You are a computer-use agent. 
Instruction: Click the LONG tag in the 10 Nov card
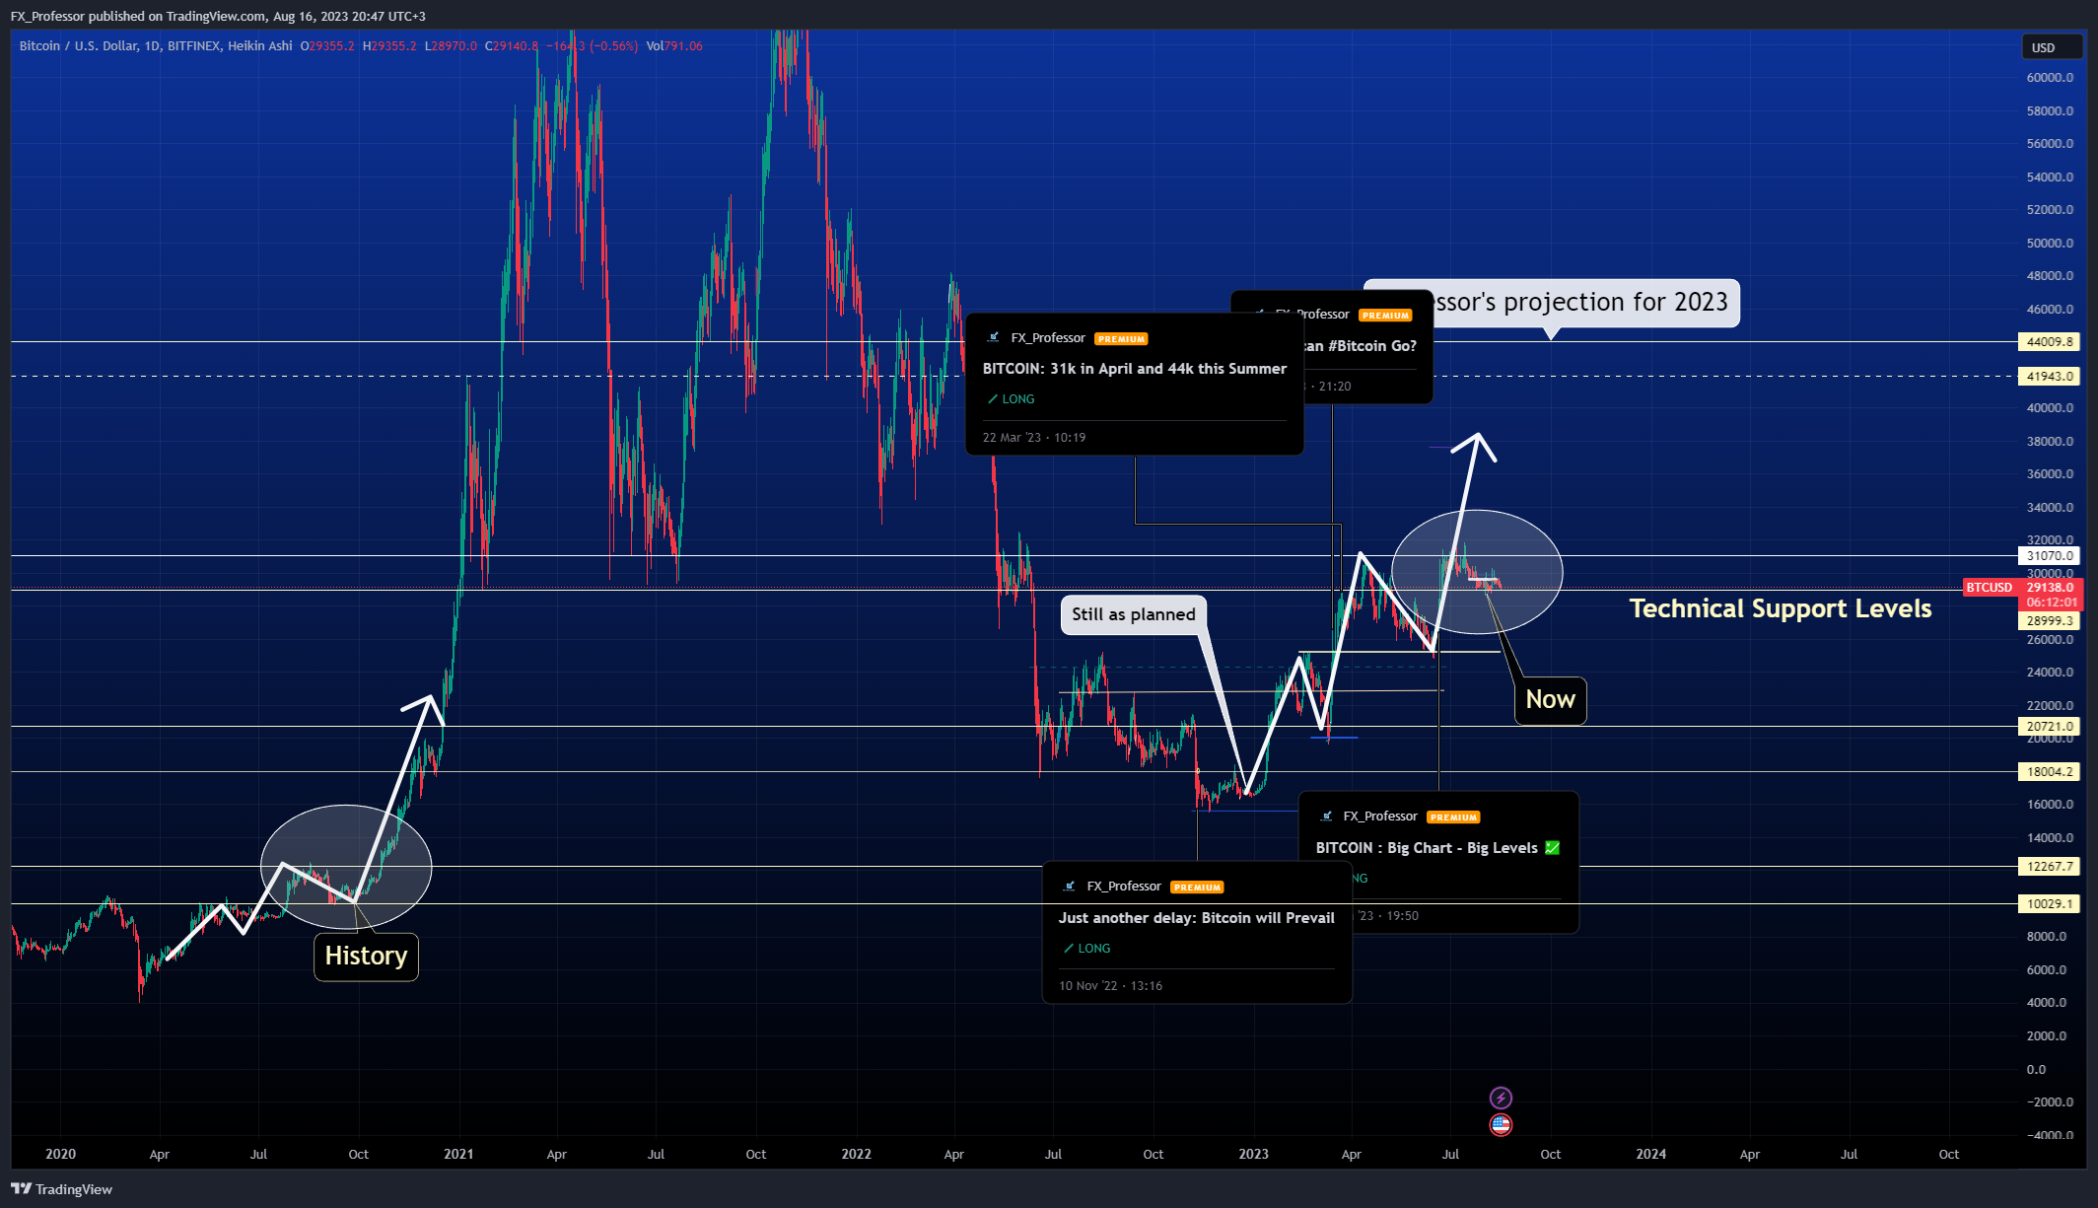(1086, 949)
